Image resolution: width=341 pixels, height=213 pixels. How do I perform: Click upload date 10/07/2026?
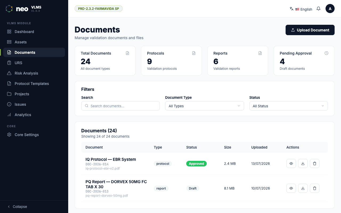pos(261,189)
